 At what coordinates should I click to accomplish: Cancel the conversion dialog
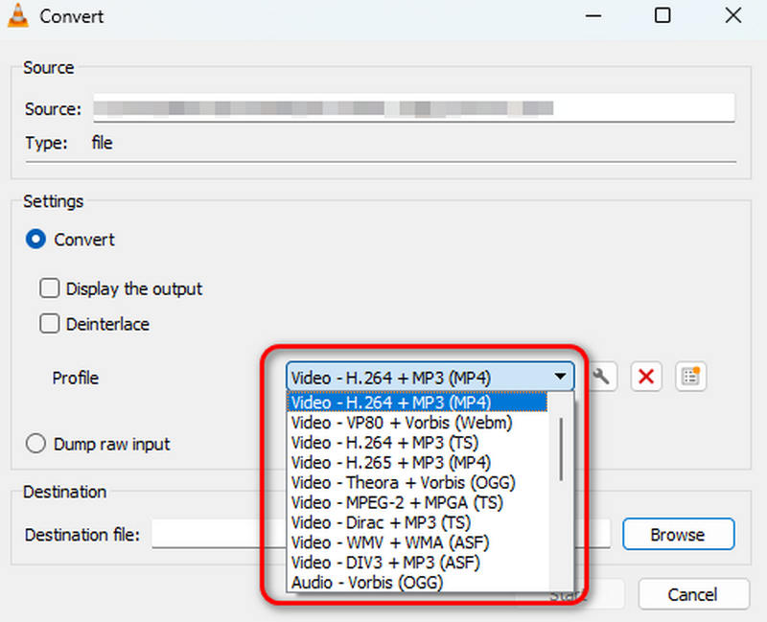(693, 594)
